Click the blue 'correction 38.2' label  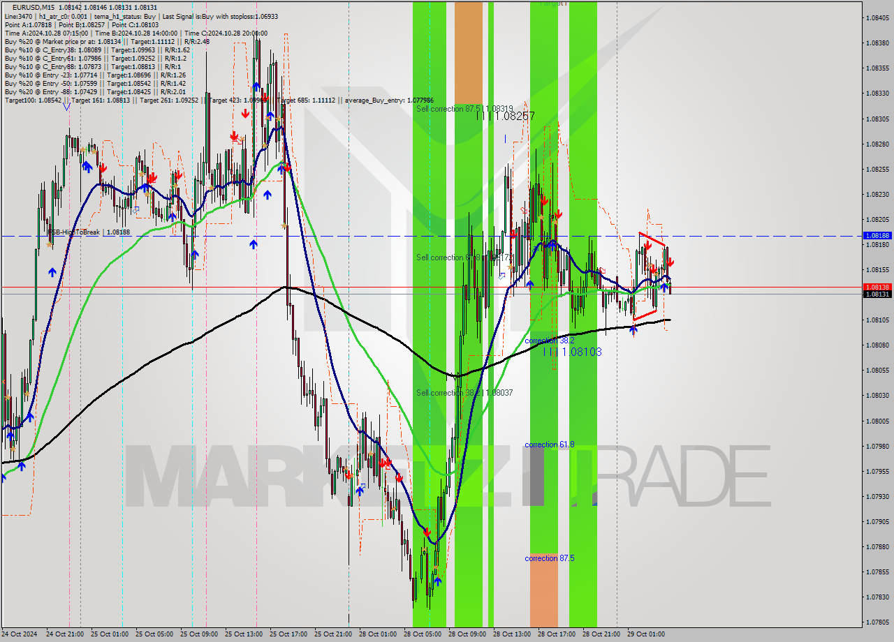[x=550, y=341]
